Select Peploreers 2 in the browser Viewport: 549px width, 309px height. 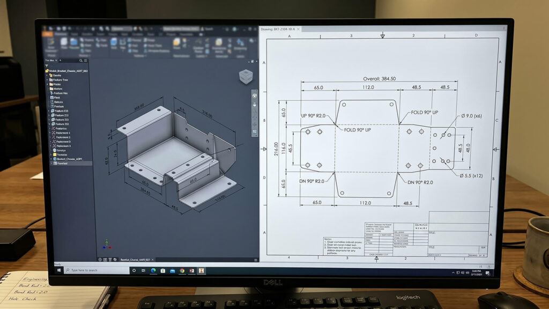point(61,137)
